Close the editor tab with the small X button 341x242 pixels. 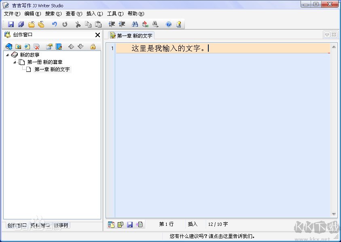pos(334,35)
